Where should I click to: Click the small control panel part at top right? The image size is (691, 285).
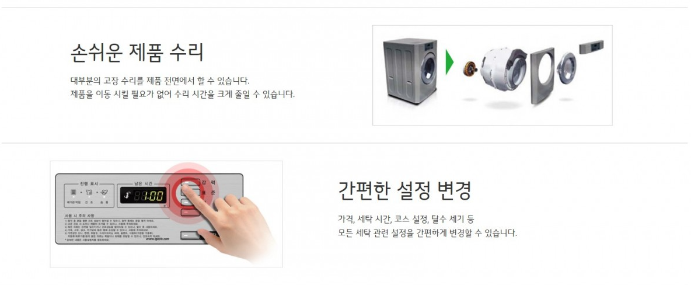point(591,46)
